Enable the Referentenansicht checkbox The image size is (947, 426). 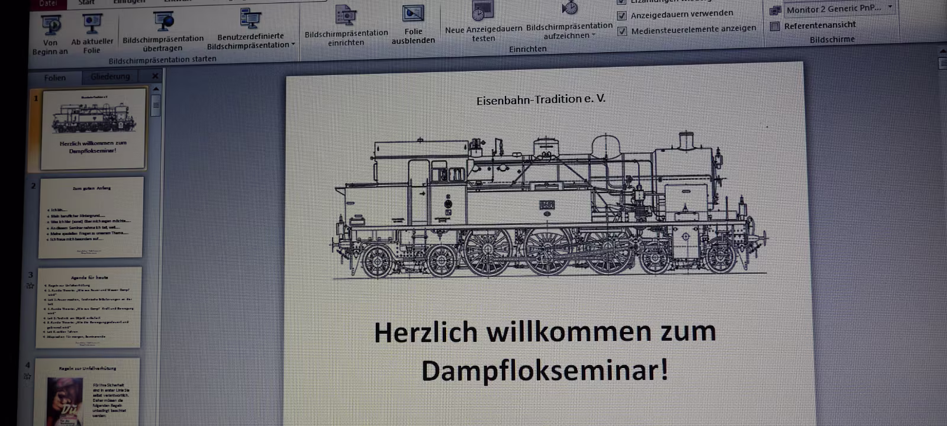(775, 26)
